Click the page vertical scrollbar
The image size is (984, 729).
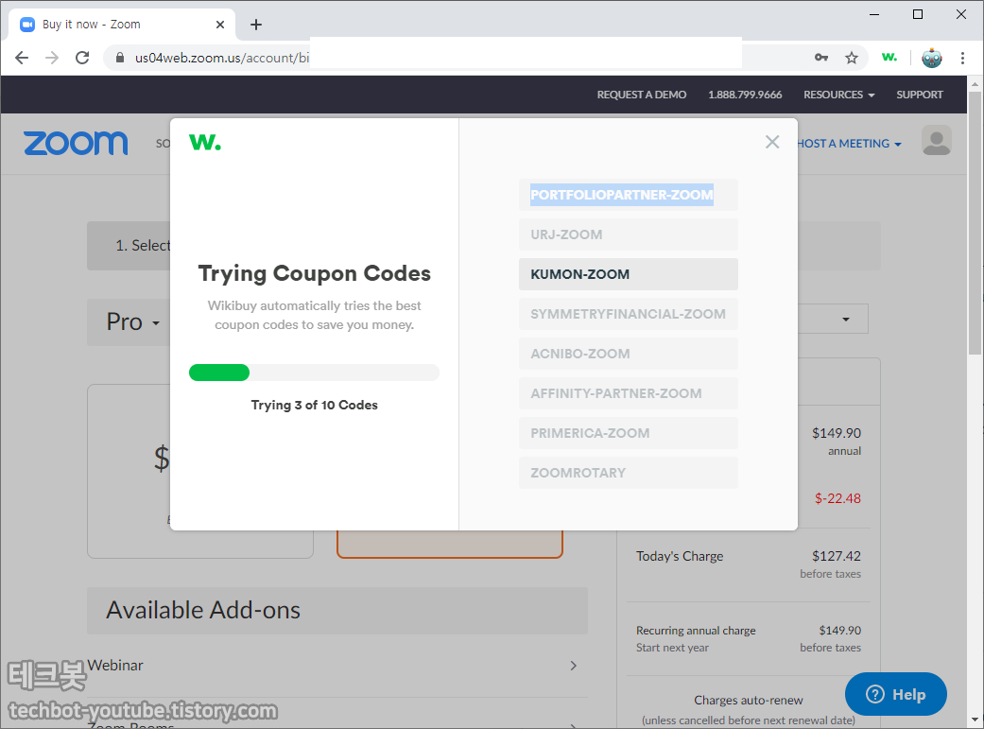(974, 223)
